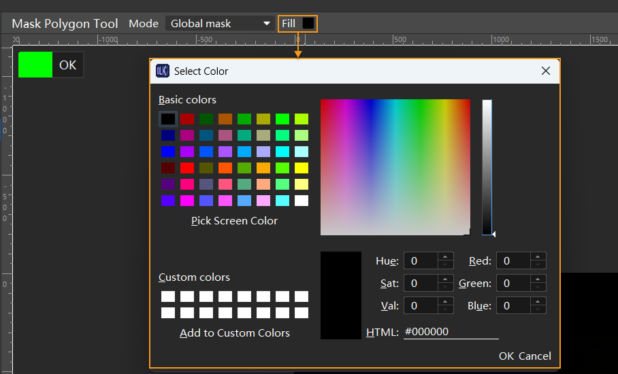Open the Mode dropdown showing Global mask
The image size is (618, 374).
219,23
